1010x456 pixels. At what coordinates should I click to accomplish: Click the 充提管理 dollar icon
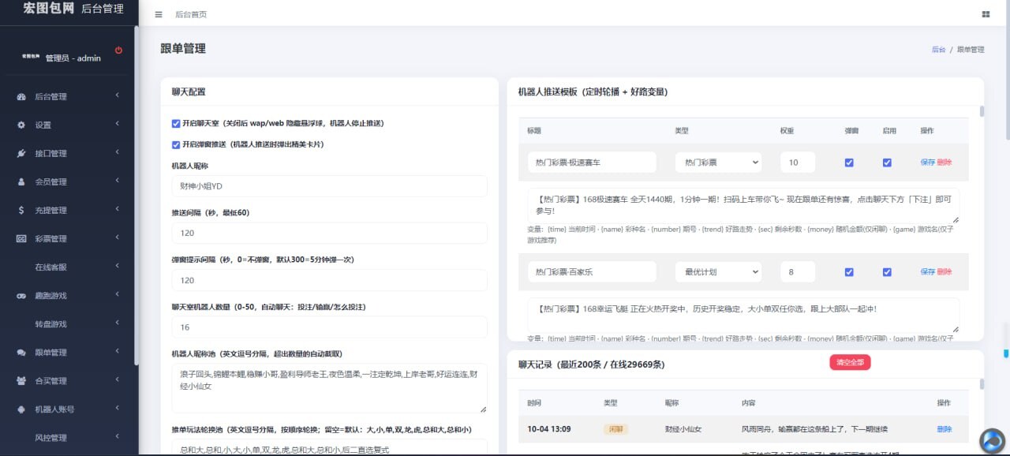pos(21,210)
